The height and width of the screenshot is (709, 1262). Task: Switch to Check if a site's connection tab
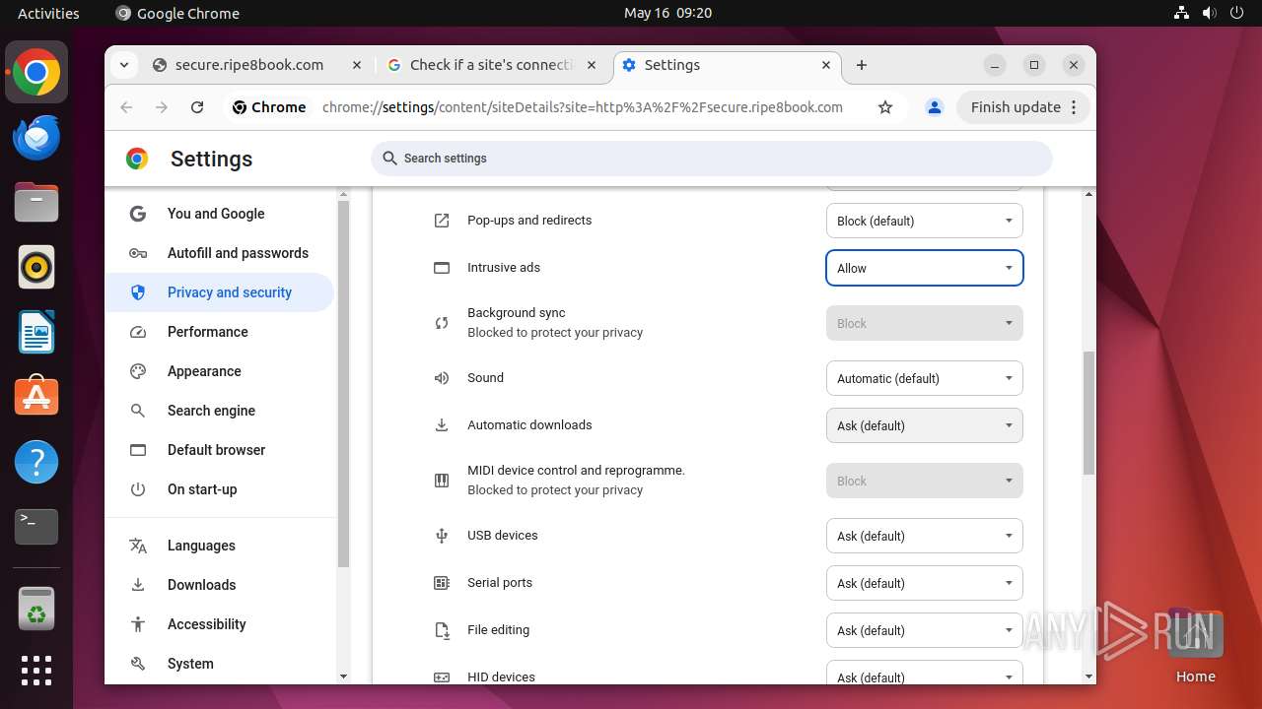pyautogui.click(x=491, y=65)
